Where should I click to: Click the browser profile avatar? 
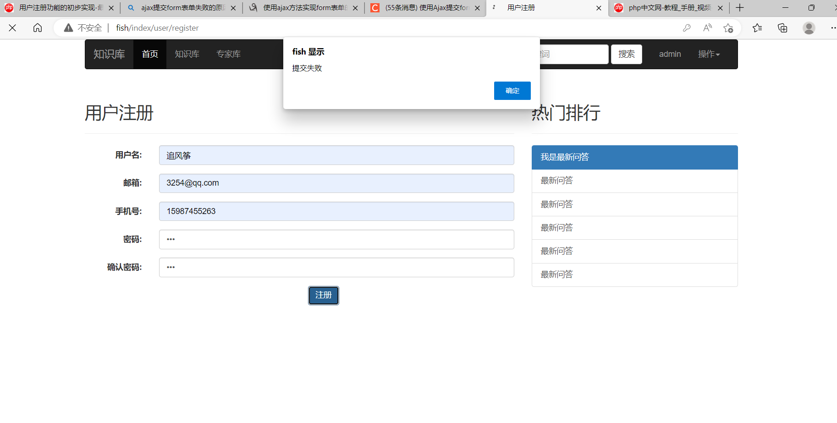click(809, 28)
